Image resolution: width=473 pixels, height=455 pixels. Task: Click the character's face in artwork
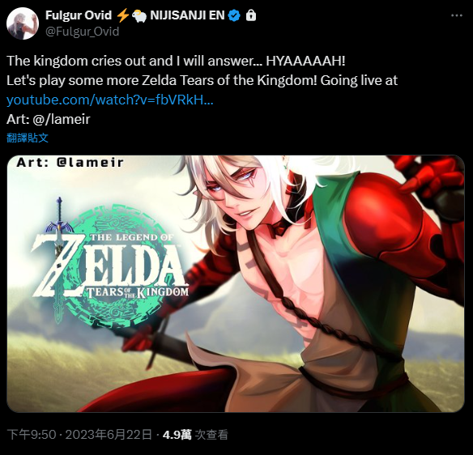tap(232, 194)
